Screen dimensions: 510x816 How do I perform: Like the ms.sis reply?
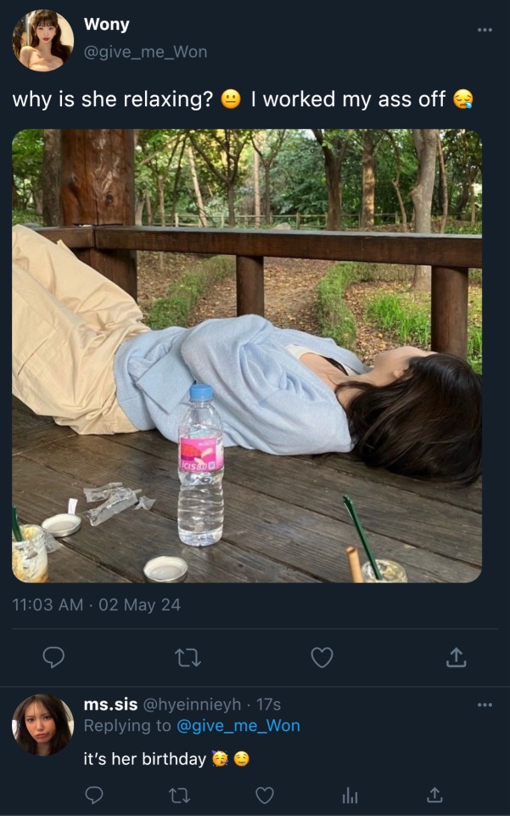265,795
